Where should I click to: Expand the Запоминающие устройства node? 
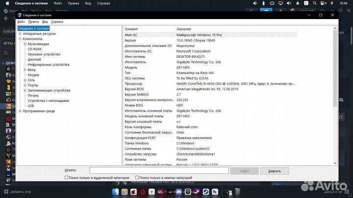[25, 91]
